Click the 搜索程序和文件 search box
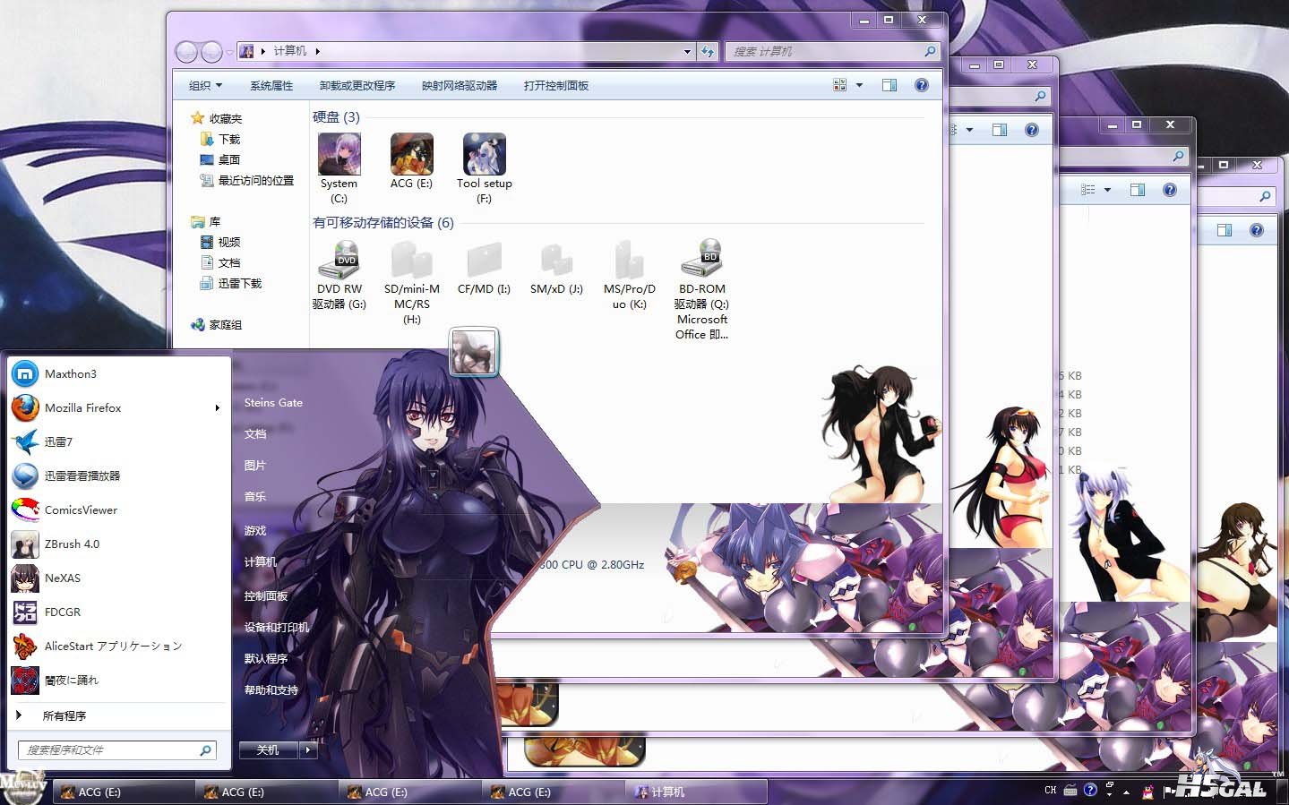This screenshot has width=1289, height=805. tap(116, 750)
